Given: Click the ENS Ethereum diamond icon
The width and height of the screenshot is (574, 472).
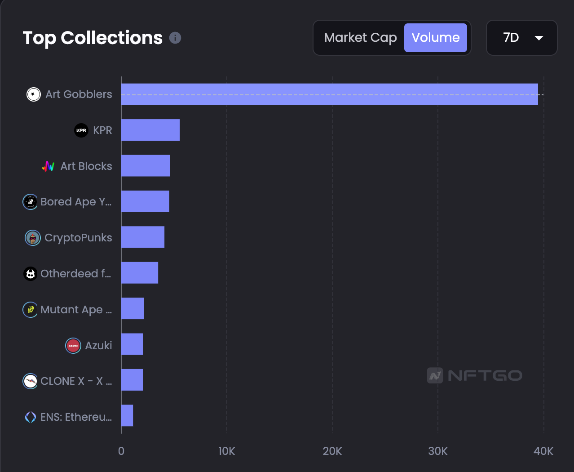Looking at the screenshot, I should click(x=30, y=417).
